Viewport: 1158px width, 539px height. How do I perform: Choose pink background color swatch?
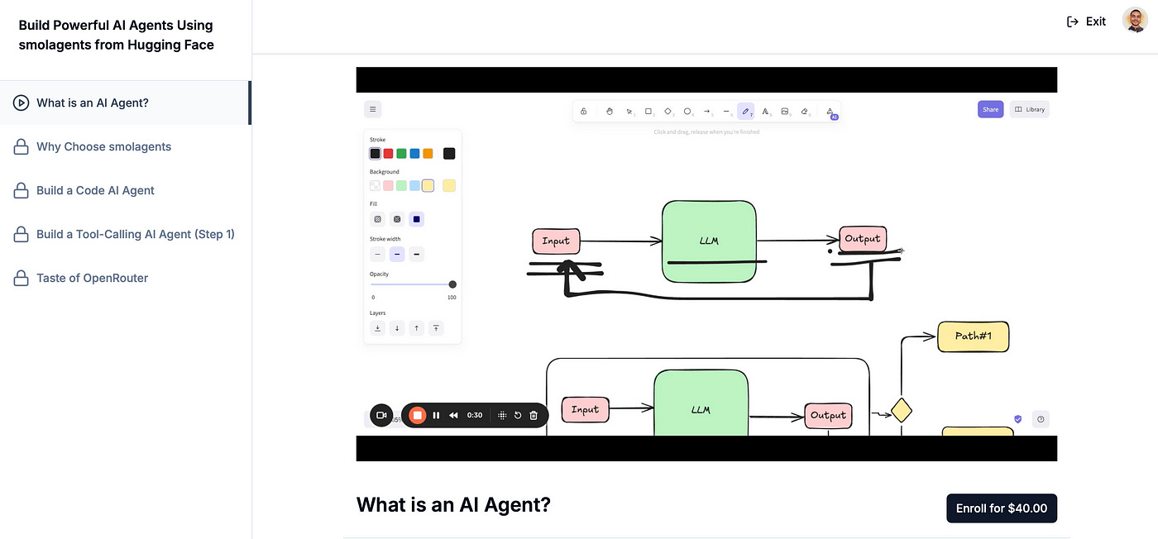[x=388, y=186]
